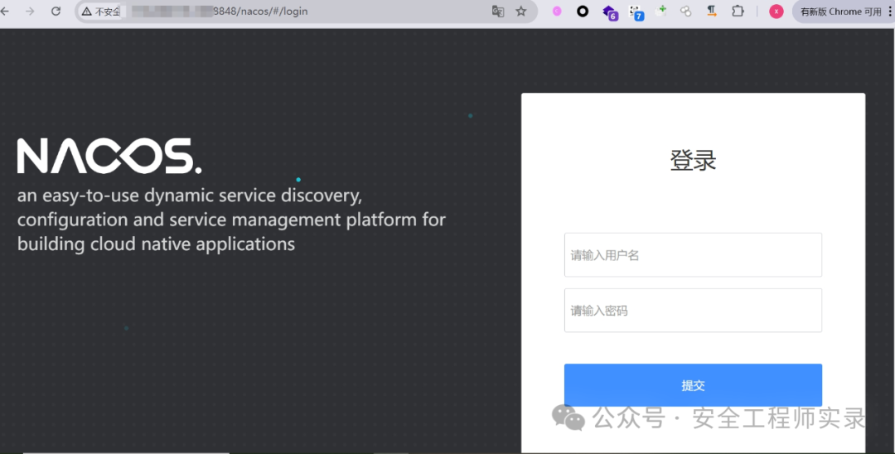Open the black ring extension

(583, 12)
